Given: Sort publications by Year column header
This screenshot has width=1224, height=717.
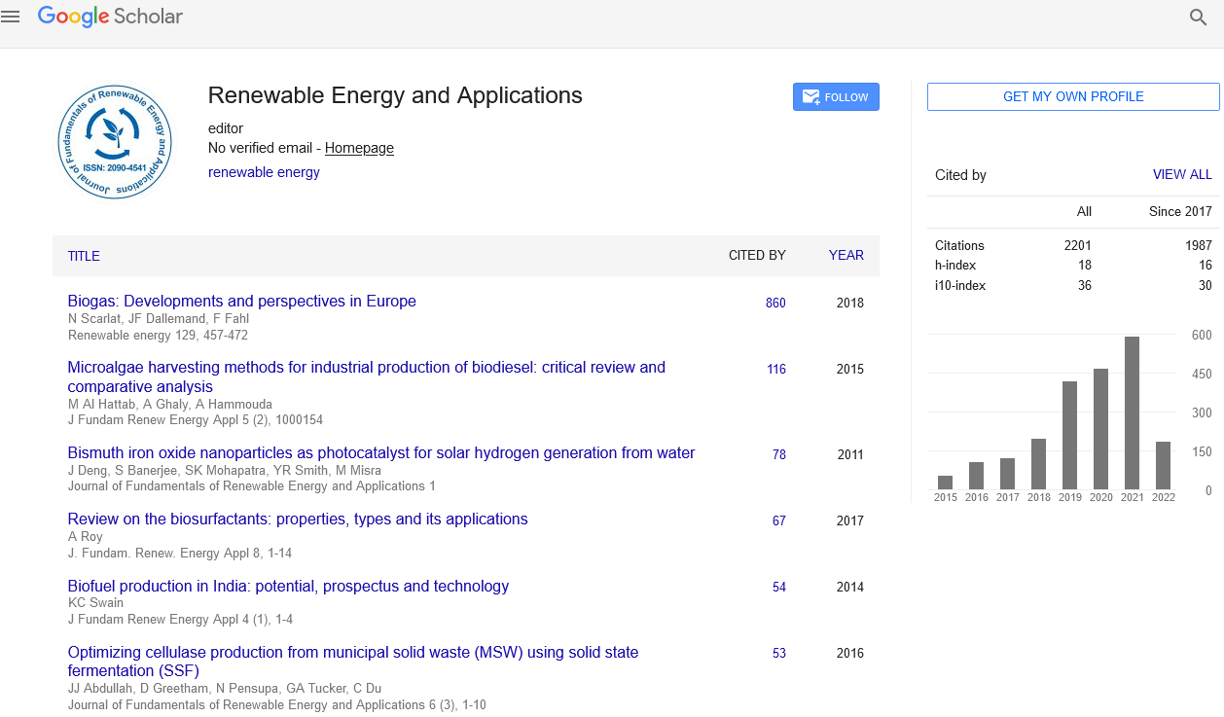Looking at the screenshot, I should click(x=846, y=255).
